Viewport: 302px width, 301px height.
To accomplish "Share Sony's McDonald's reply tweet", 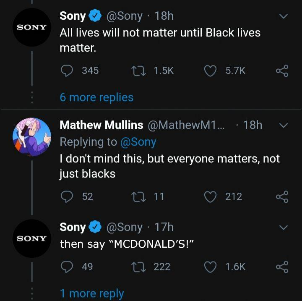I will pos(282,267).
